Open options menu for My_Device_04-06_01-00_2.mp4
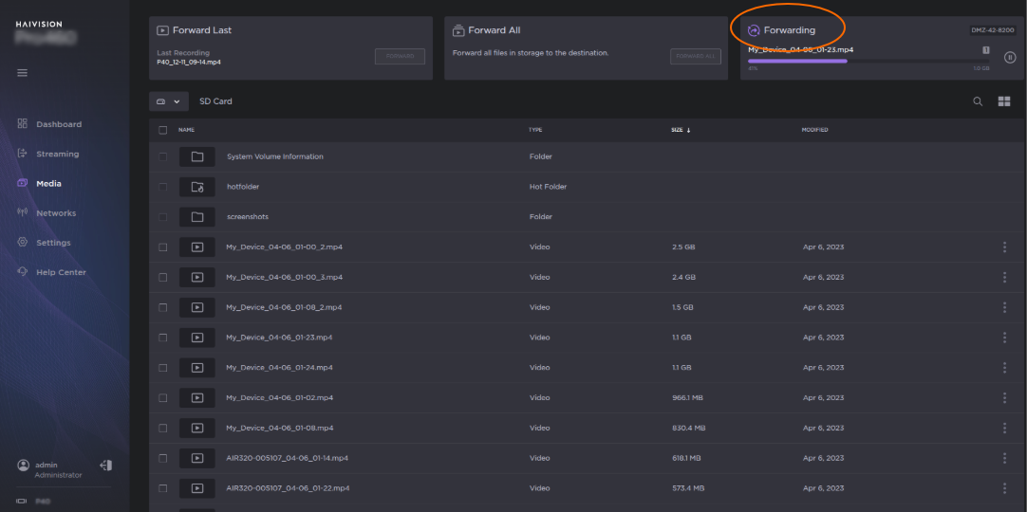 (x=1004, y=247)
